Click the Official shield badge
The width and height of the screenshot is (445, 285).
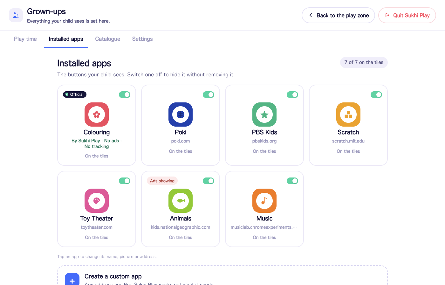(x=75, y=94)
